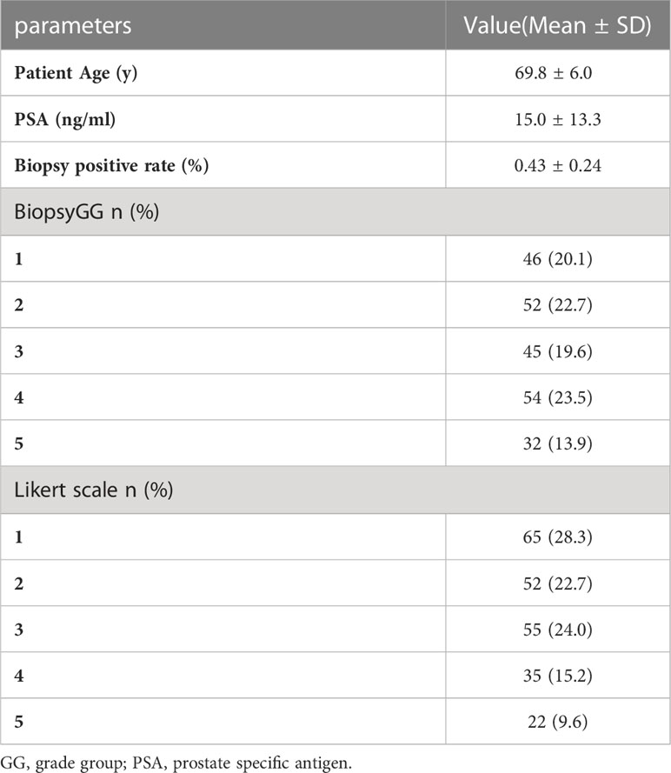
Task: Select the 65 (28.3) Likert value
Action: tap(558, 536)
